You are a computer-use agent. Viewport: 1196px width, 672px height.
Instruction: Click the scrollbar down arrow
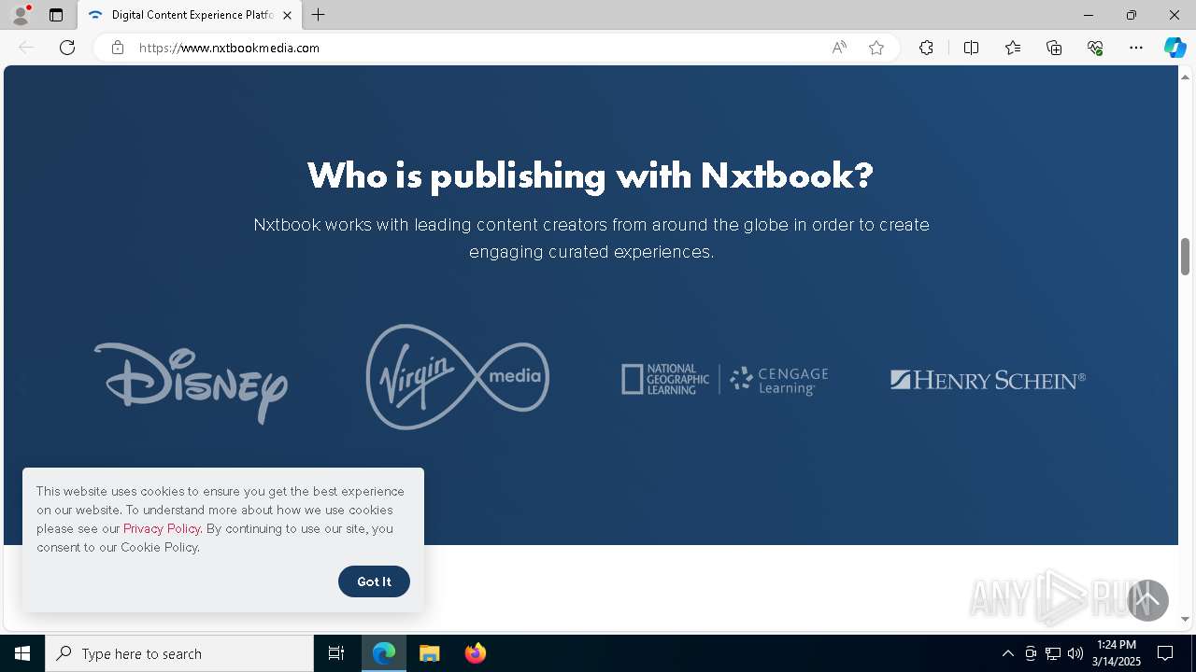click(x=1186, y=619)
